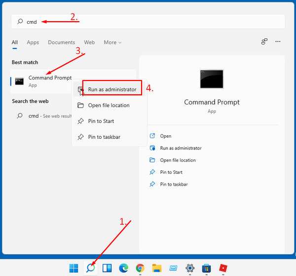Switch to the Documents filter tab
296x276 pixels.
tap(61, 42)
